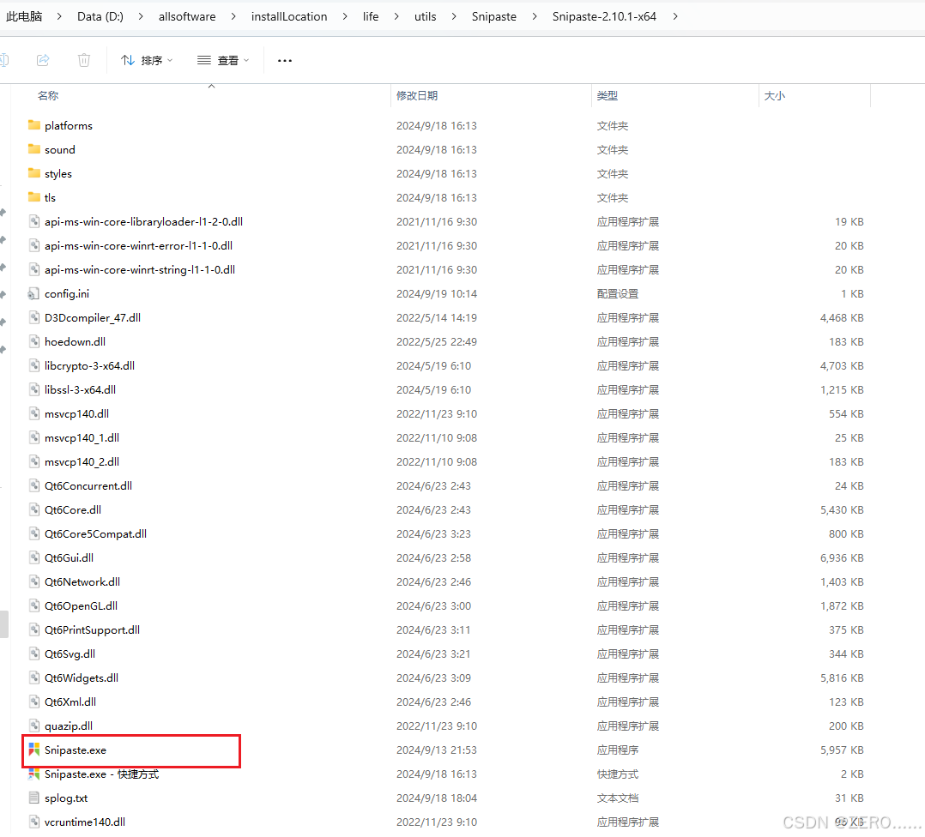Select file name msvcp140_1.dll
The height and width of the screenshot is (837, 925).
point(82,438)
